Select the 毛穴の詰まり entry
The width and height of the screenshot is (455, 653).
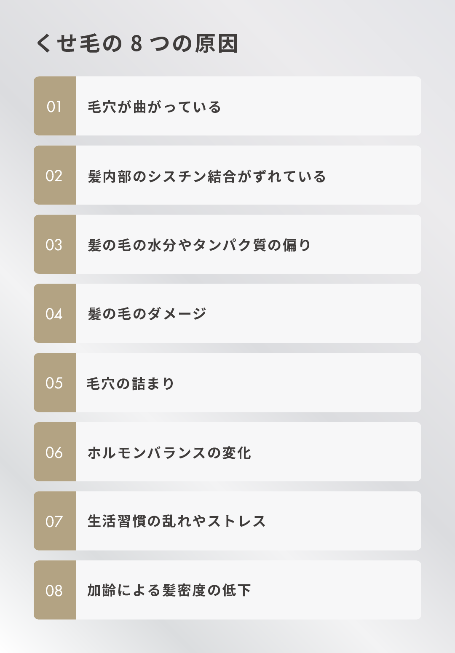(227, 383)
